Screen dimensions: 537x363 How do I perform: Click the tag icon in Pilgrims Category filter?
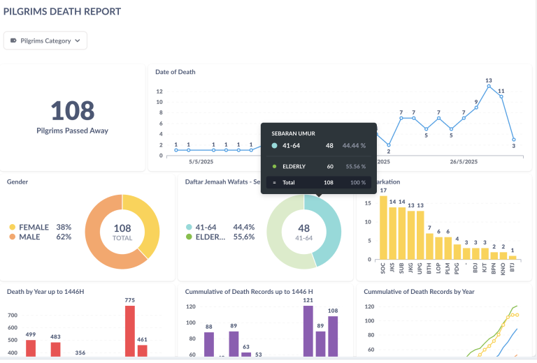[13, 41]
